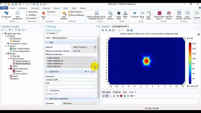201x113 pixels.
Task: Click the data set go-to-source icon
Action: pos(95,47)
